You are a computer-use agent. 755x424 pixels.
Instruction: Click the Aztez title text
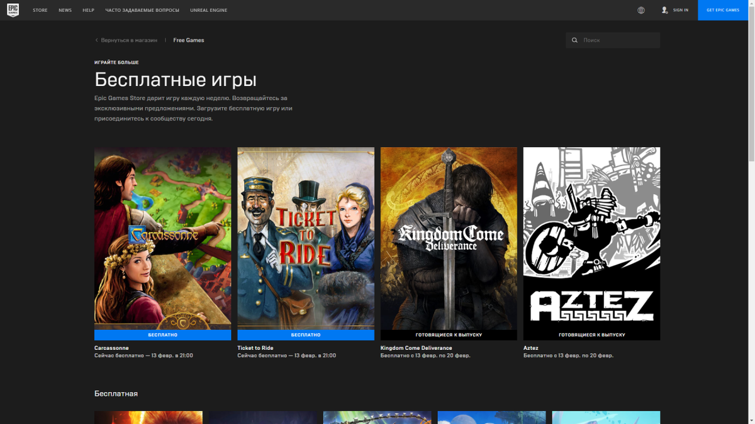point(531,348)
